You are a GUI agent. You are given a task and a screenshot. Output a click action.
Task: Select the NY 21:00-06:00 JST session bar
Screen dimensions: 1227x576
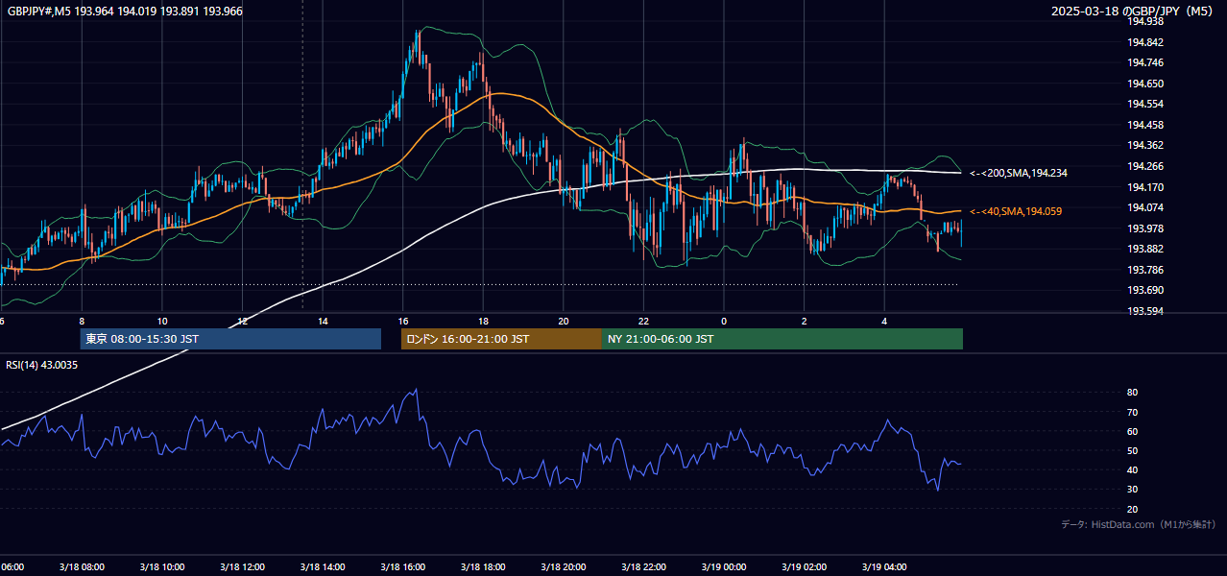click(782, 339)
